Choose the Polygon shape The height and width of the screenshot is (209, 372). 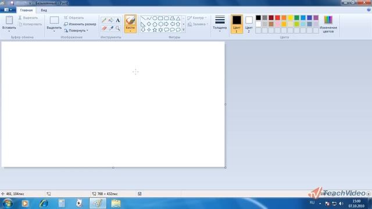point(172,18)
